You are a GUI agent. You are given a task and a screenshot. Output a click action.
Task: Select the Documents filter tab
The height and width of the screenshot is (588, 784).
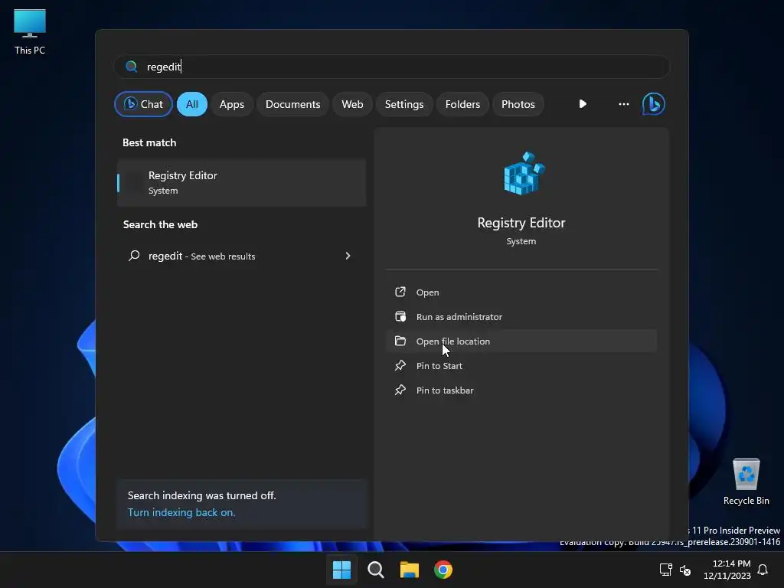[293, 104]
